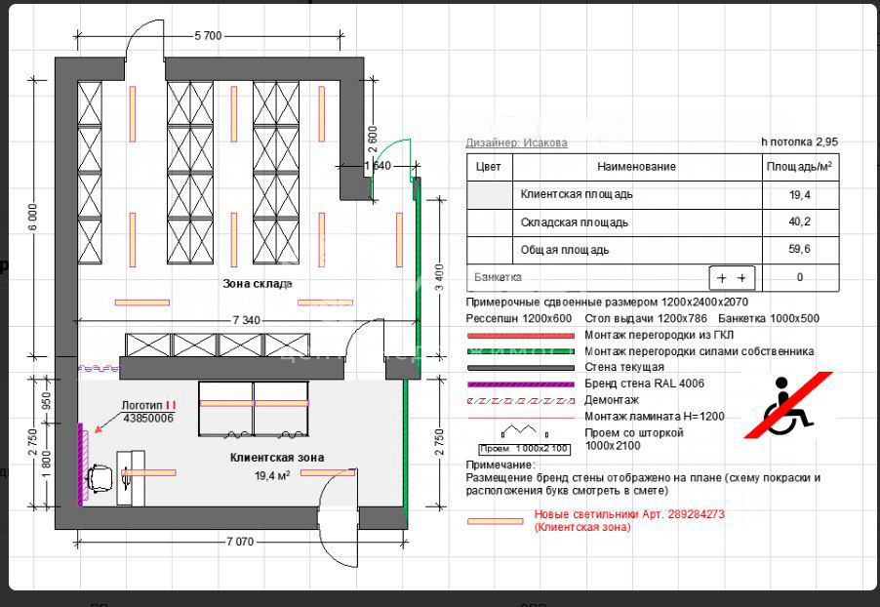
Task: Click the reception desk symbol by the chair
Action: pos(131,478)
